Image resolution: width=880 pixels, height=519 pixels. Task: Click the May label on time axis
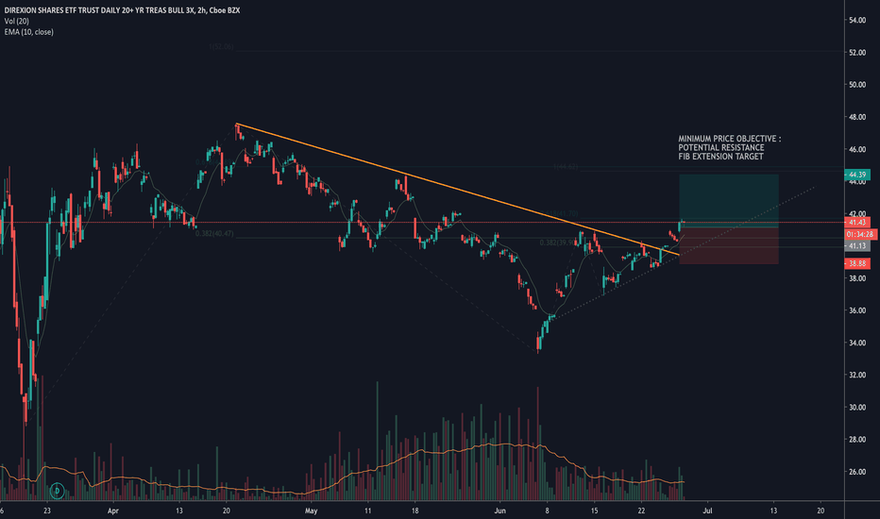click(x=311, y=511)
